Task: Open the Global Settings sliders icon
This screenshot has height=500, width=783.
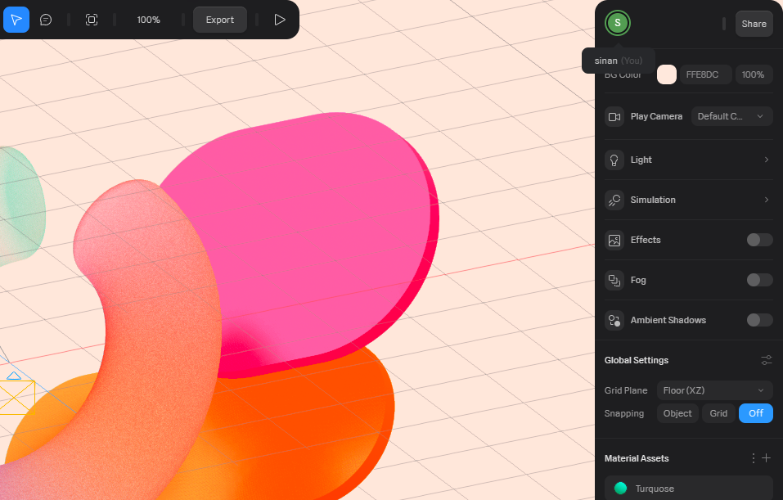Action: point(767,360)
